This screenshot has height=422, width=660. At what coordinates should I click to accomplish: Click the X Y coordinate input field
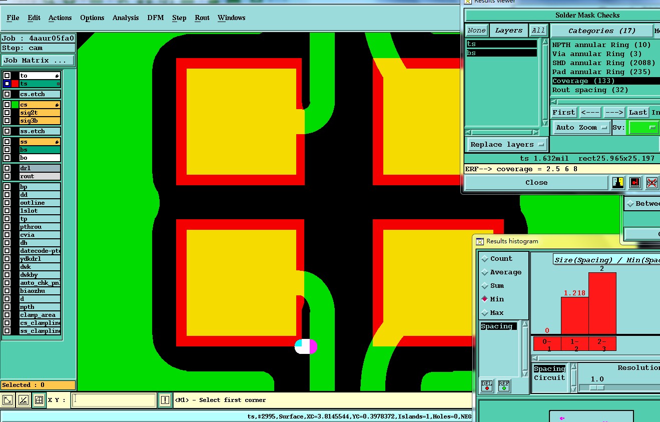pos(114,400)
